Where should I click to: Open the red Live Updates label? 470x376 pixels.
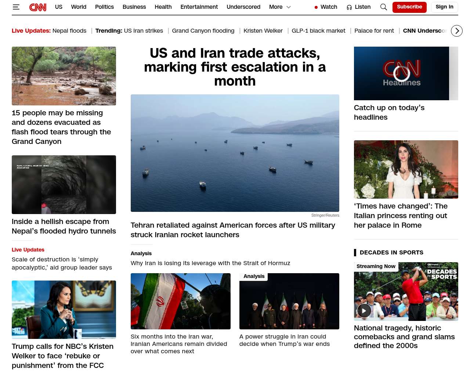point(28,250)
